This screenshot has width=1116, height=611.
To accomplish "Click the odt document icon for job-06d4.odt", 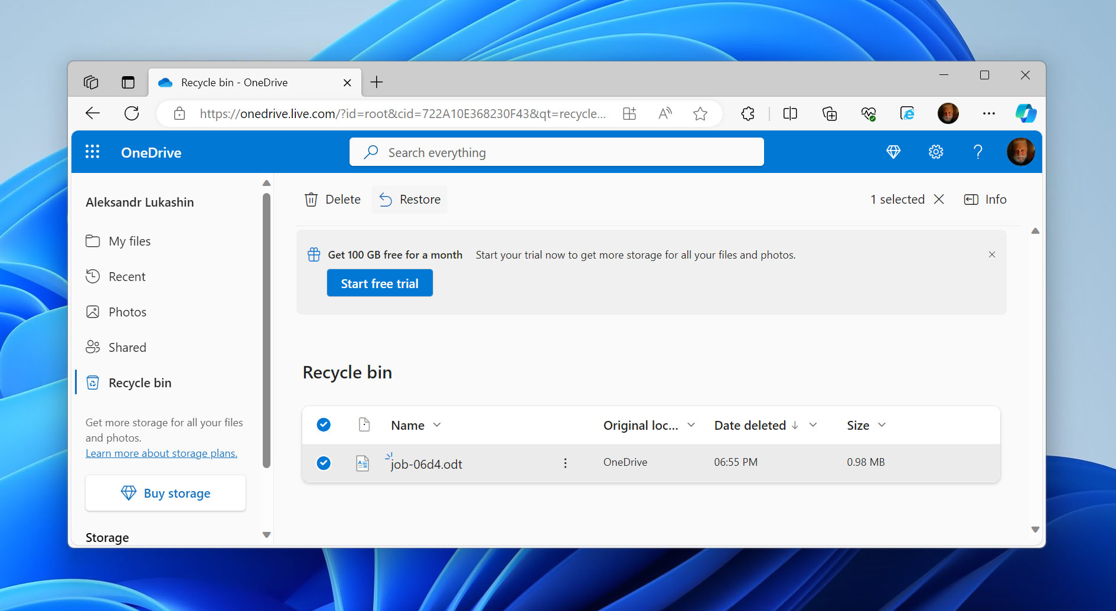I will [363, 463].
